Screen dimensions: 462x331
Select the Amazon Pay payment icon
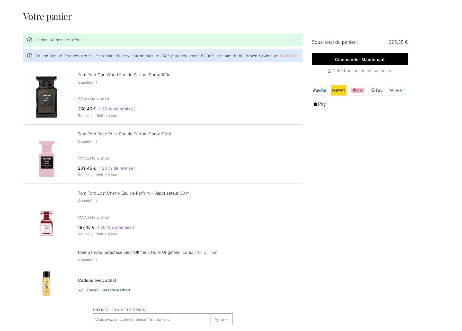339,90
